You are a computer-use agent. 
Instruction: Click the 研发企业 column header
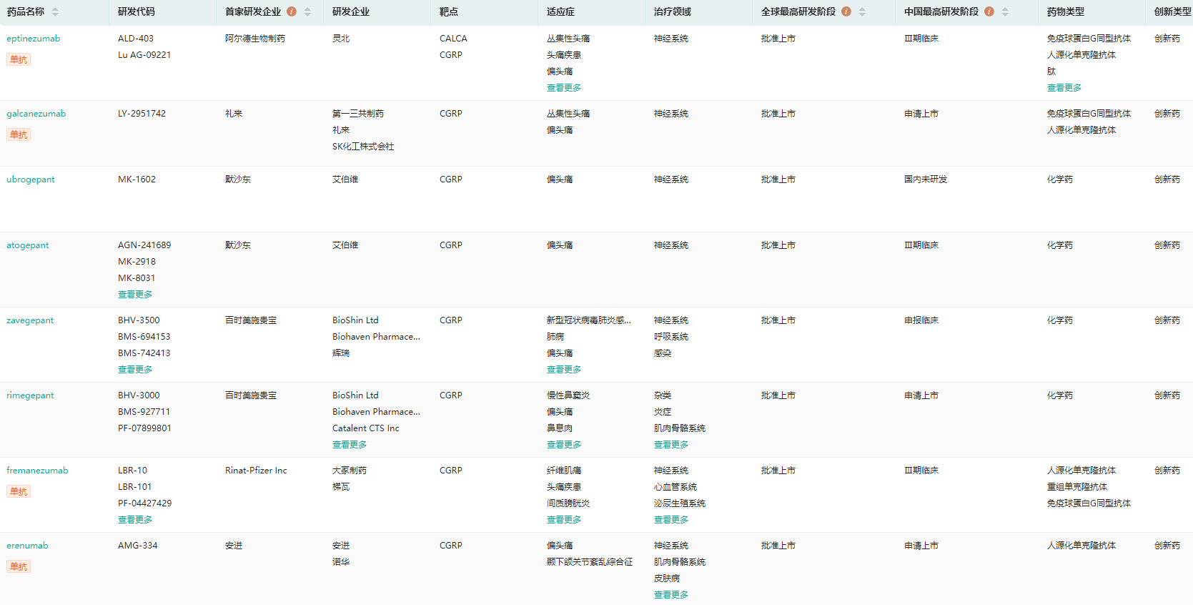(x=351, y=11)
